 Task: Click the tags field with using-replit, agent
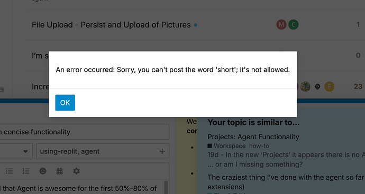pyautogui.click(x=103, y=151)
